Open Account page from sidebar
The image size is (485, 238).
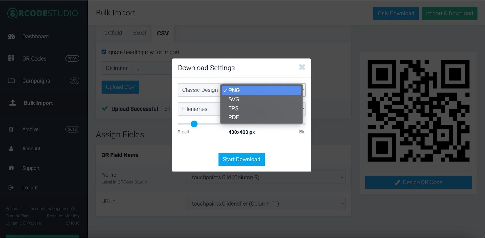pyautogui.click(x=31, y=149)
